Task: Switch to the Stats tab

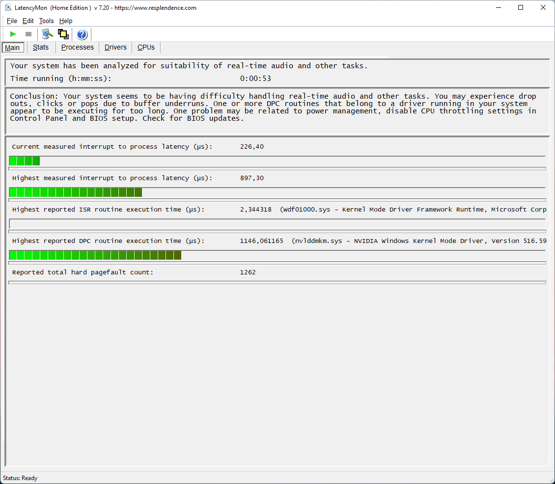Action: 41,48
